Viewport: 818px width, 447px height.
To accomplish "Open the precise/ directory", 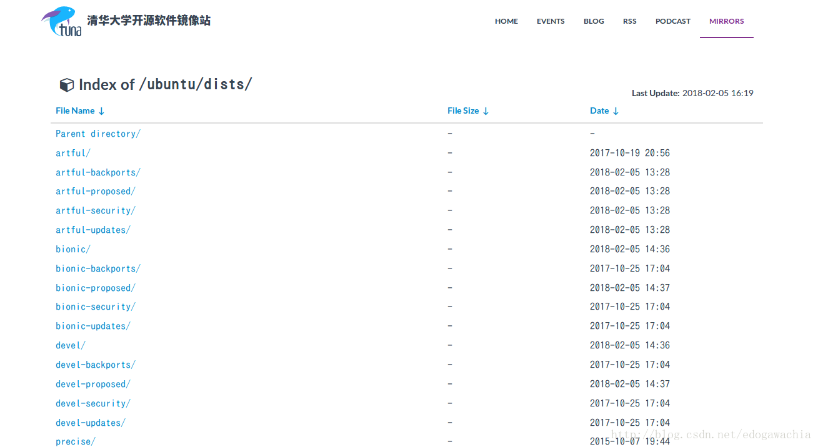I will coord(76,441).
